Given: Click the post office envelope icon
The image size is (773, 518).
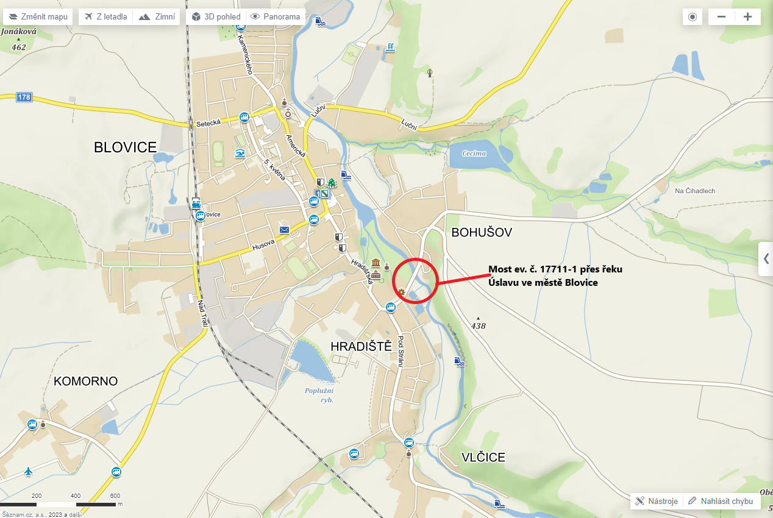Looking at the screenshot, I should tap(284, 229).
